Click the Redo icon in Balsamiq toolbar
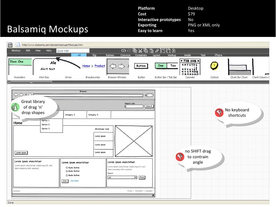 [x=129, y=51]
